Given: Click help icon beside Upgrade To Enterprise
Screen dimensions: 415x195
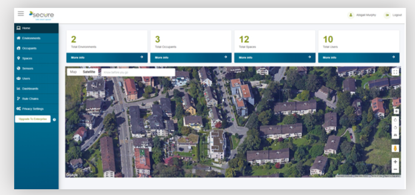Looking at the screenshot, I should 54,119.
